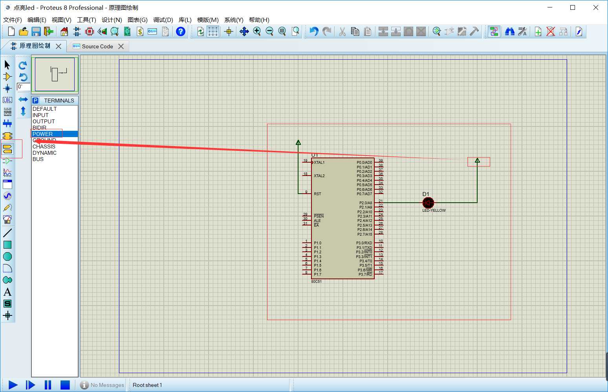Select the INPUT terminal

point(55,115)
